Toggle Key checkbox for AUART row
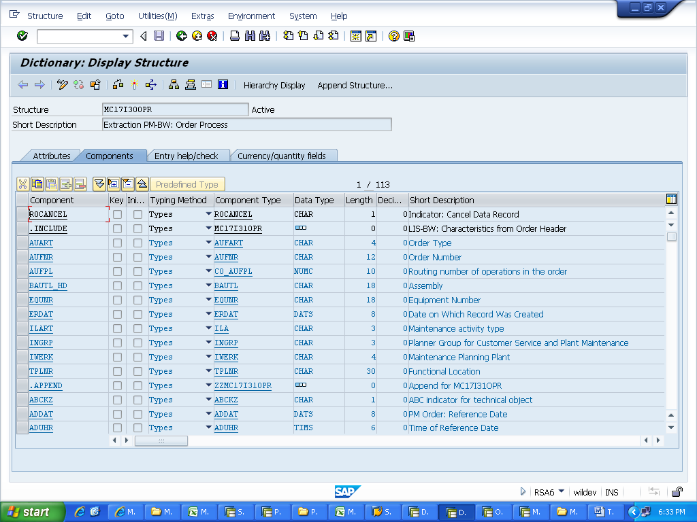This screenshot has width=697, height=522. 117,243
